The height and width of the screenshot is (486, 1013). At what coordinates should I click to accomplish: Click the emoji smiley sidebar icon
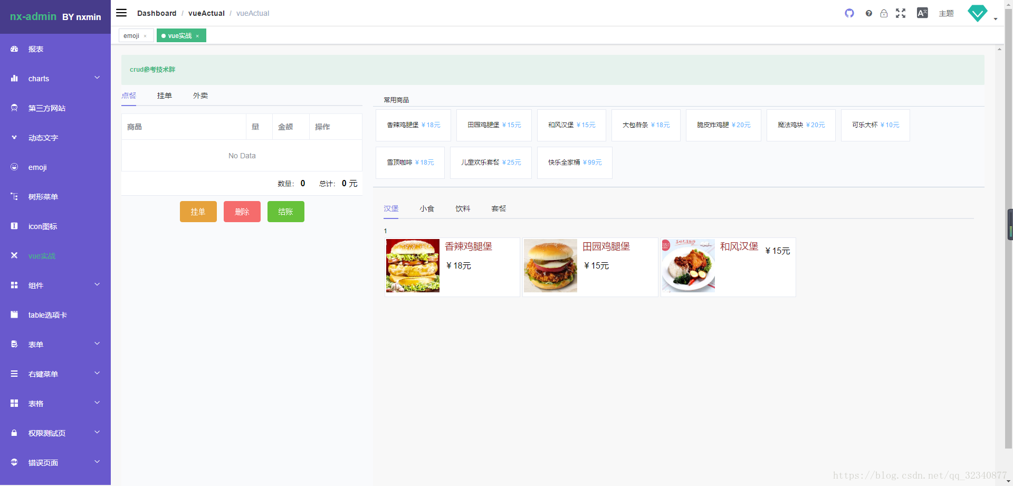click(x=14, y=167)
